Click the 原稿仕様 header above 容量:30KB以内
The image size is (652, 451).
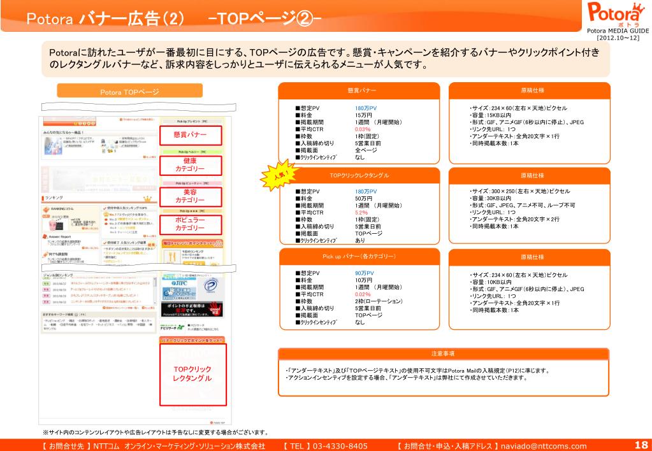click(530, 175)
